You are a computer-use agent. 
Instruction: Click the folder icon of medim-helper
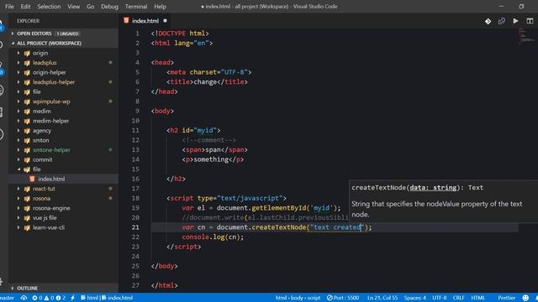click(27, 121)
